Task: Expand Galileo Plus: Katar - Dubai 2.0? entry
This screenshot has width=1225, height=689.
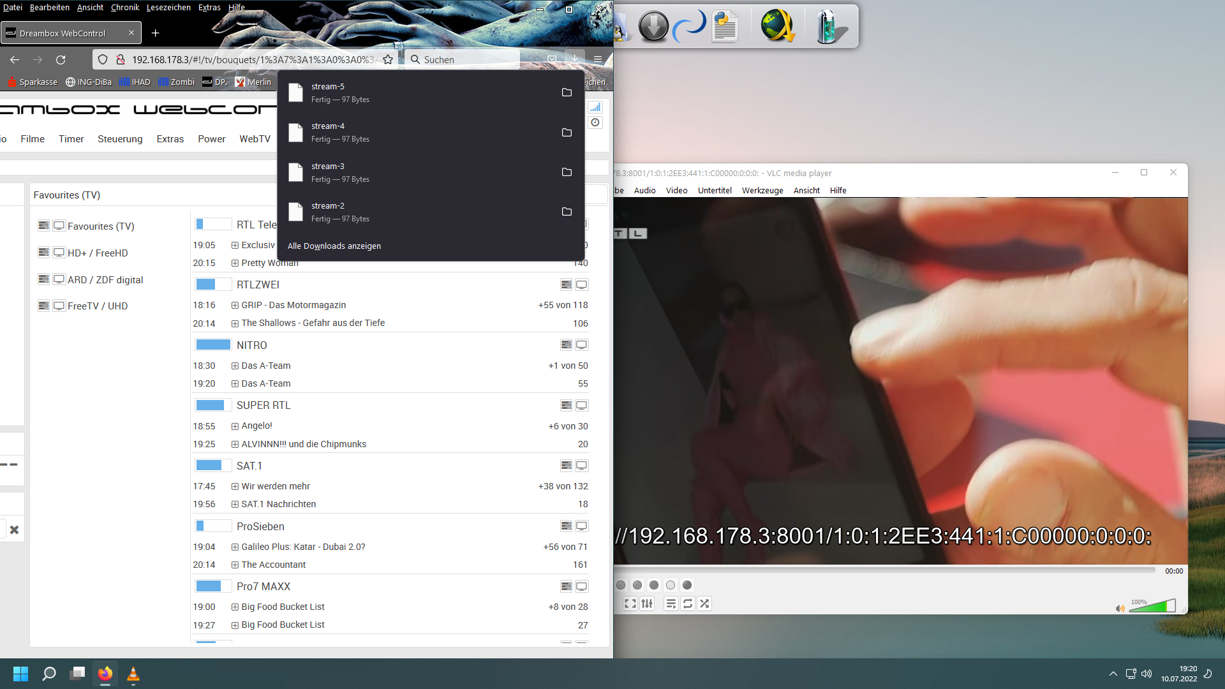Action: pos(235,547)
